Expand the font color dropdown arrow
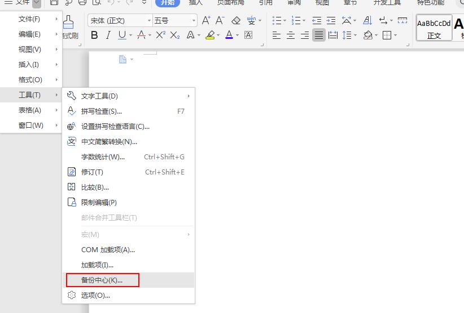The height and width of the screenshot is (313, 464). 237,35
